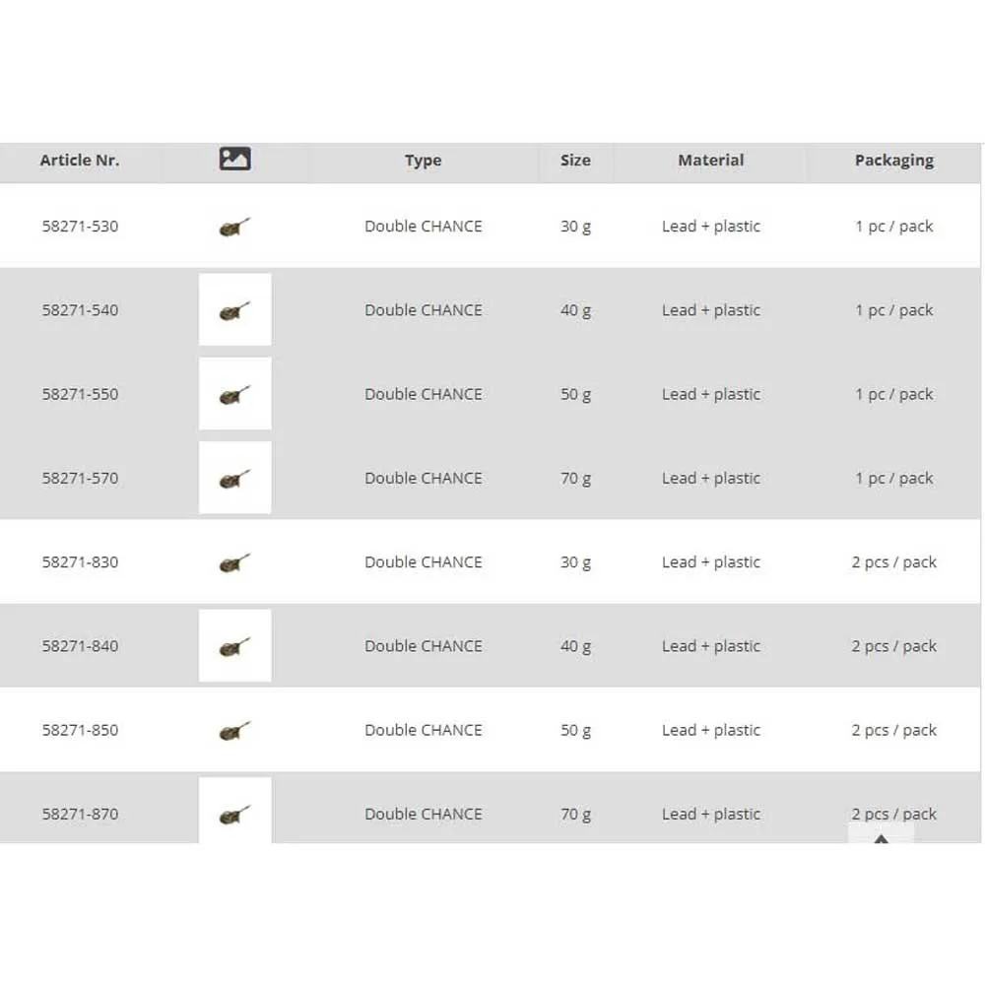Viewport: 985px width, 985px height.
Task: Sort by the Size column header
Action: pos(575,161)
